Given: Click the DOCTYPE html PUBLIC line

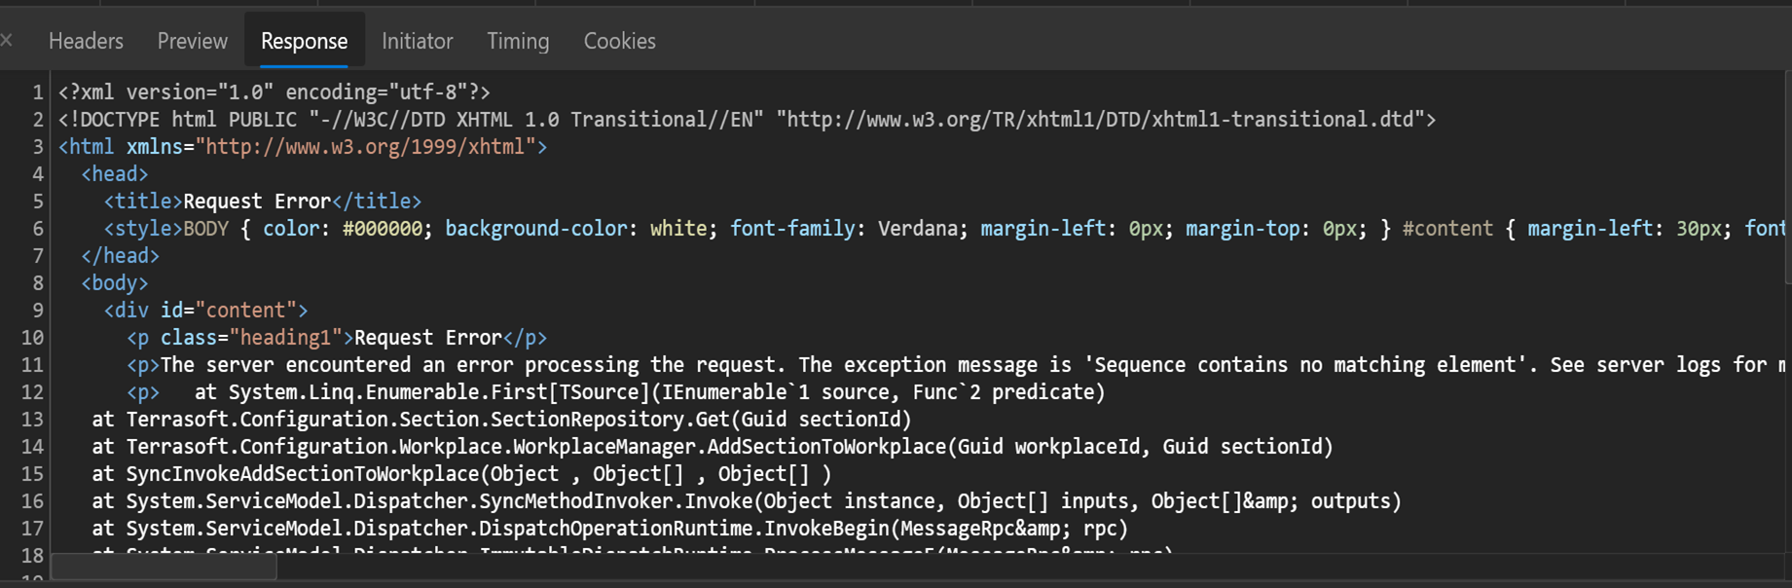Looking at the screenshot, I should point(747,120).
